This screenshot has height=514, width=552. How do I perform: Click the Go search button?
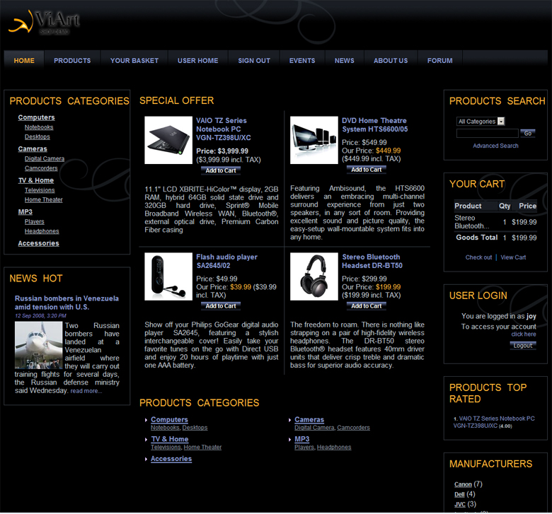528,133
